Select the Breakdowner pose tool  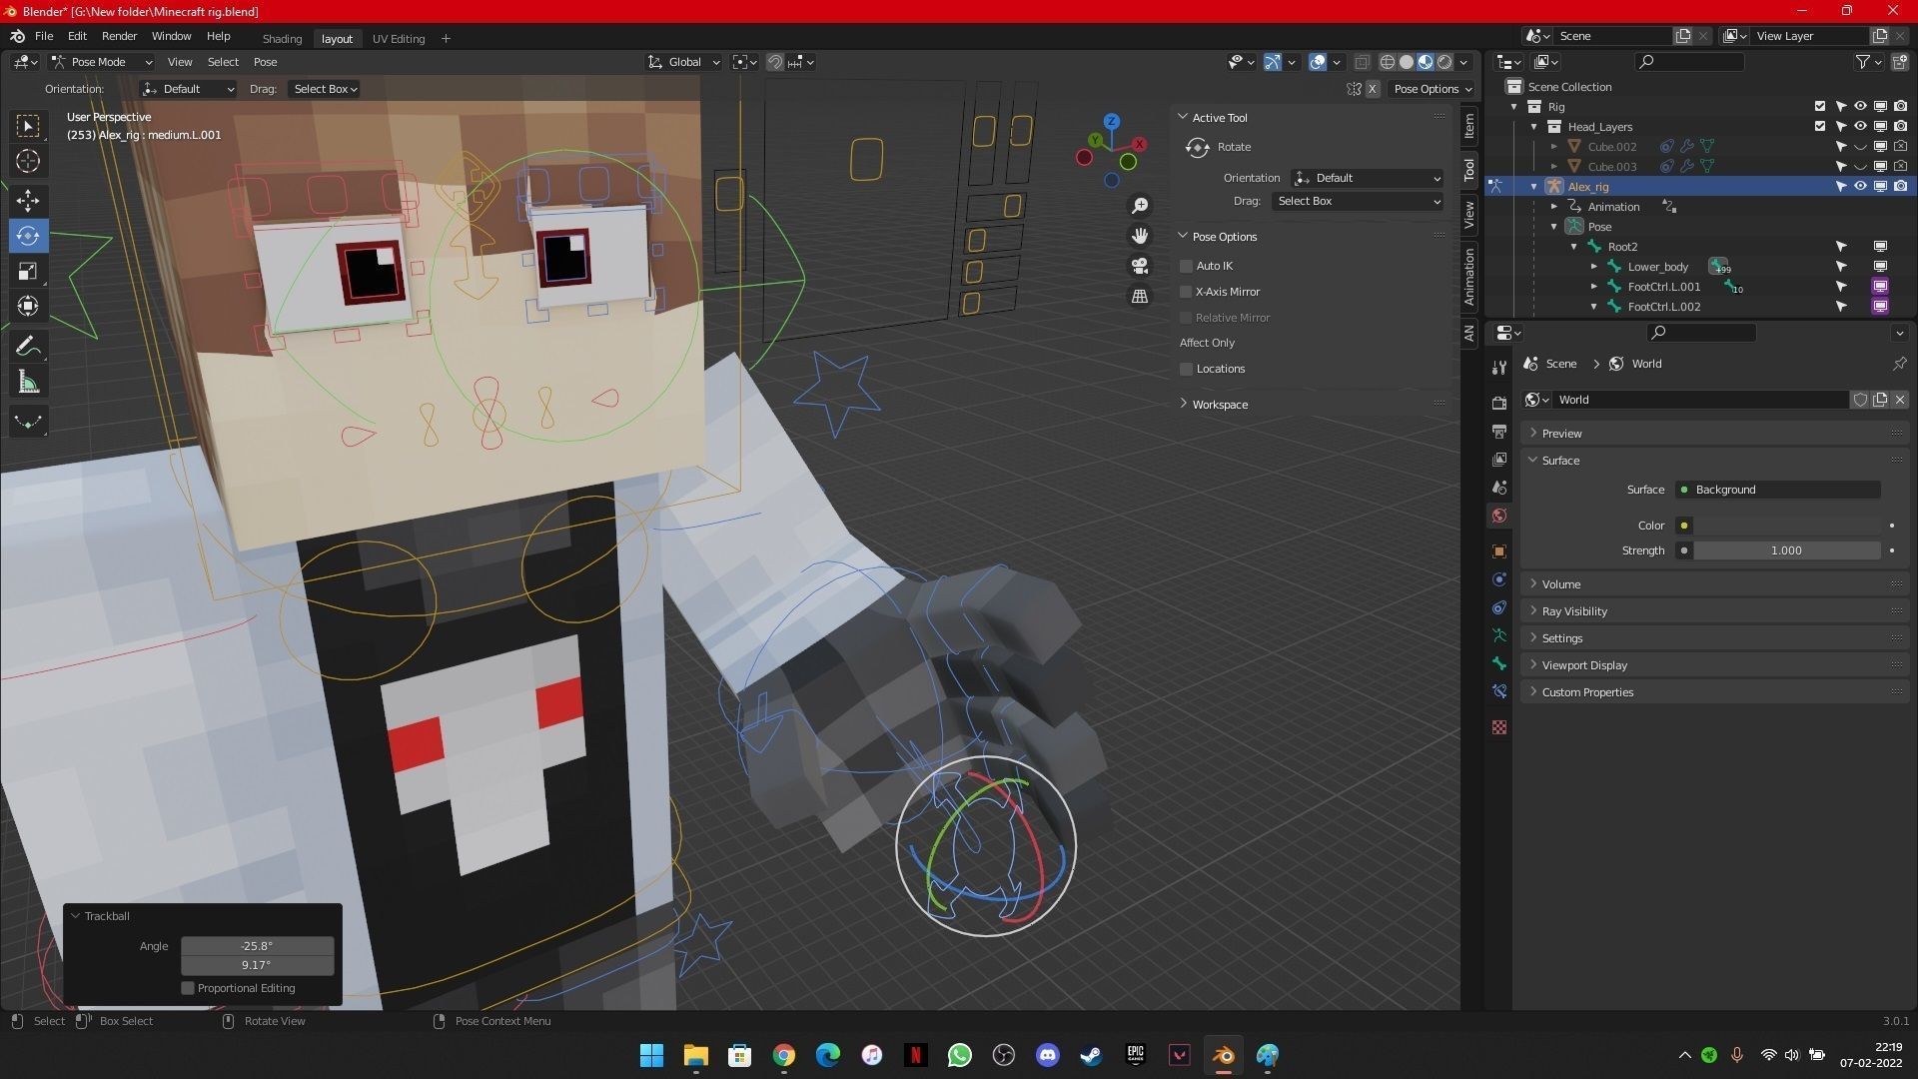pyautogui.click(x=28, y=422)
